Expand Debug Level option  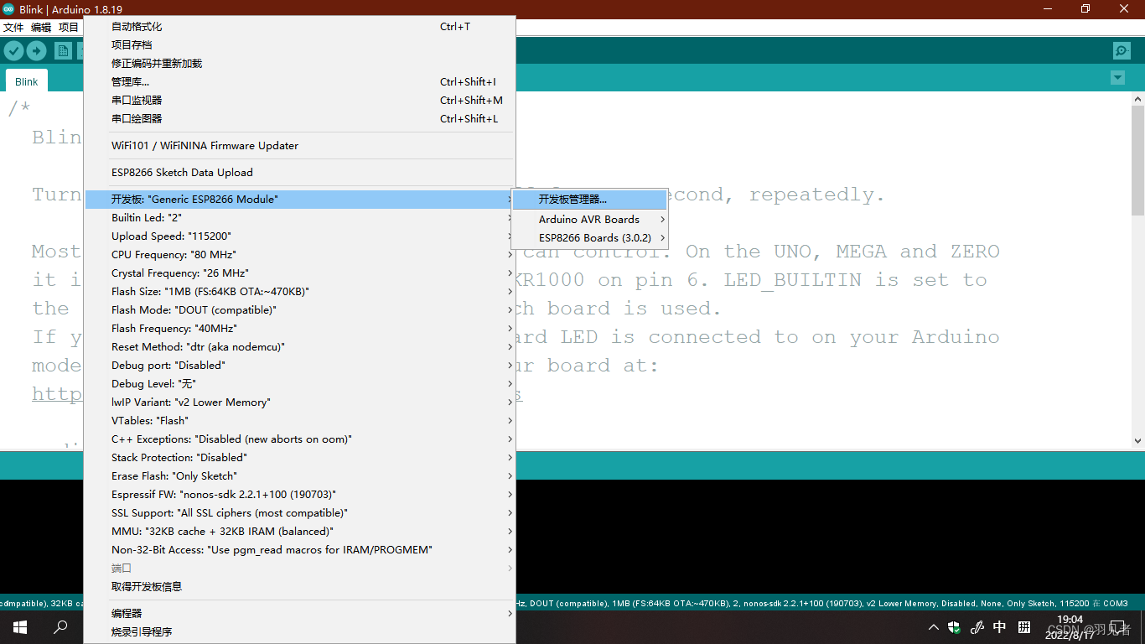(299, 384)
